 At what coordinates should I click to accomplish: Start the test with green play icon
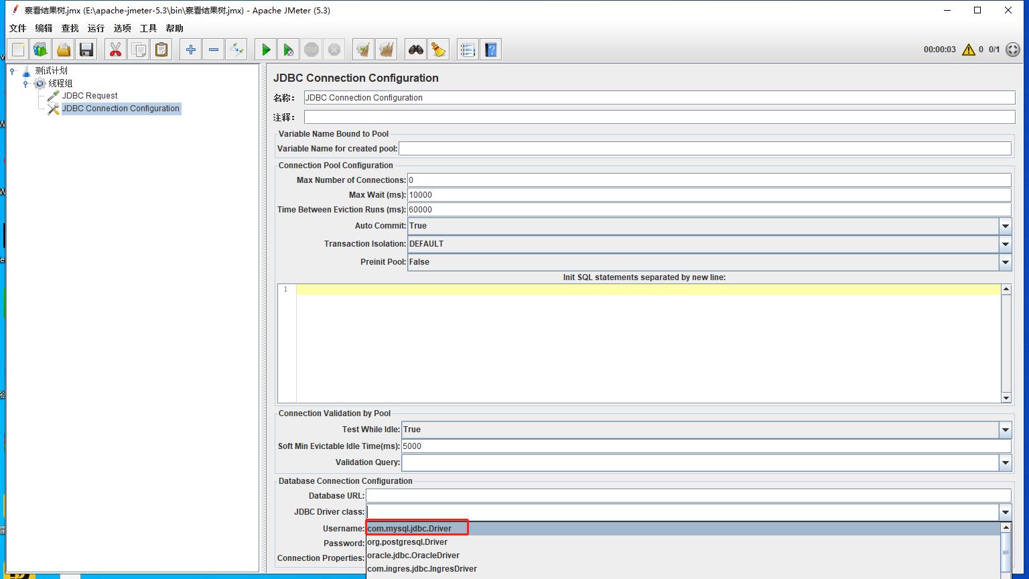(266, 50)
